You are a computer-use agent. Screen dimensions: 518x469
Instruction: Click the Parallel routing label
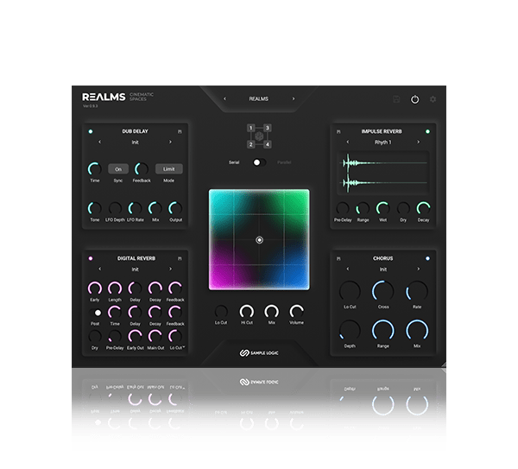pyautogui.click(x=284, y=162)
